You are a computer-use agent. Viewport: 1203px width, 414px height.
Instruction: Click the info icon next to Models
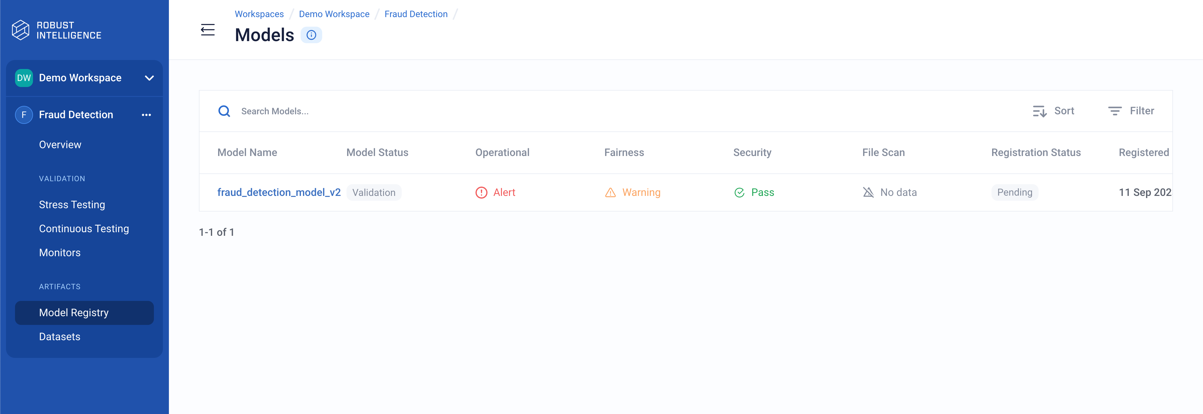tap(311, 35)
